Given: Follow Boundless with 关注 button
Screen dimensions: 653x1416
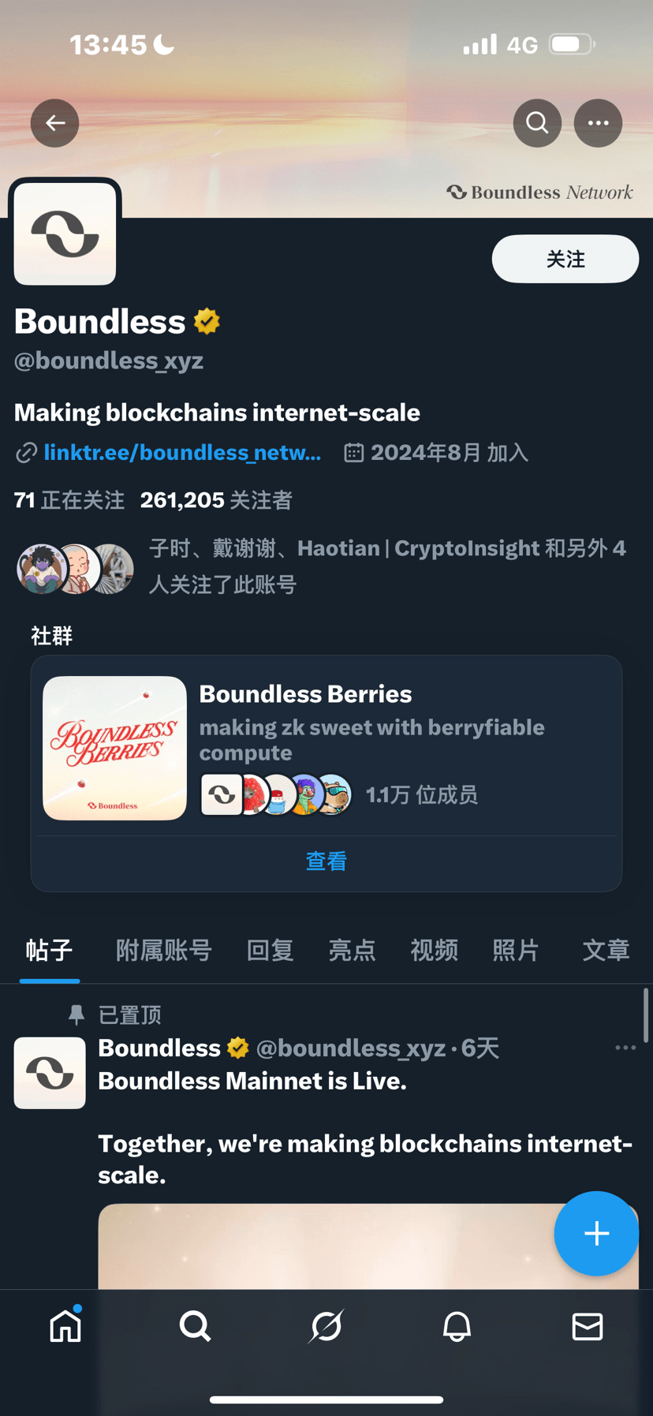Looking at the screenshot, I should pos(565,259).
